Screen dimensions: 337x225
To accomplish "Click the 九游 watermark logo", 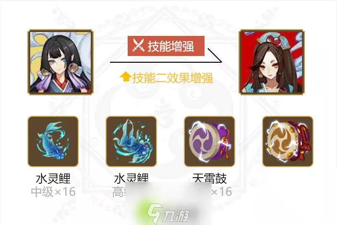I will point(168,214).
